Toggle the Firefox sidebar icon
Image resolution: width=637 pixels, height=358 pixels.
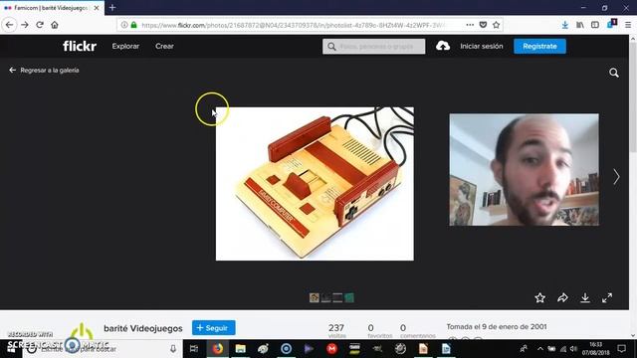[595, 25]
